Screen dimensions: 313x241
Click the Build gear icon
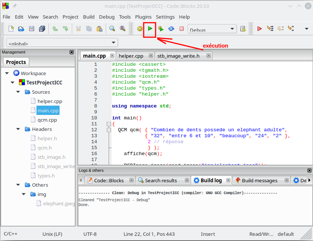point(140,29)
